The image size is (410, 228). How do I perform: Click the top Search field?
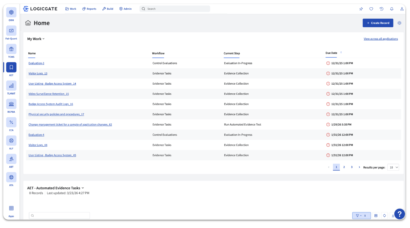point(176,9)
